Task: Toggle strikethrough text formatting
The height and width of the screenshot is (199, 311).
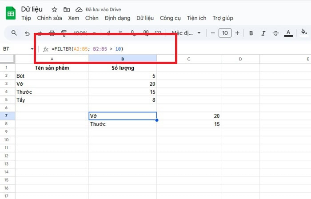Action: [276, 33]
